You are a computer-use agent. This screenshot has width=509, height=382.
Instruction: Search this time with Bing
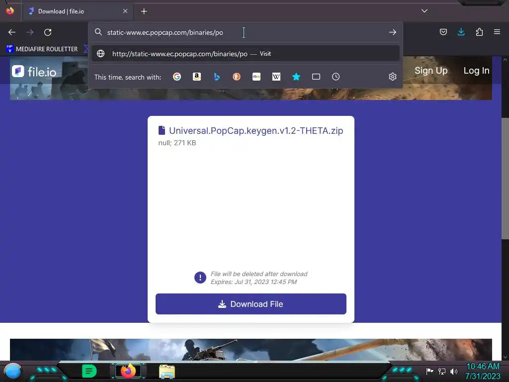[x=217, y=77]
